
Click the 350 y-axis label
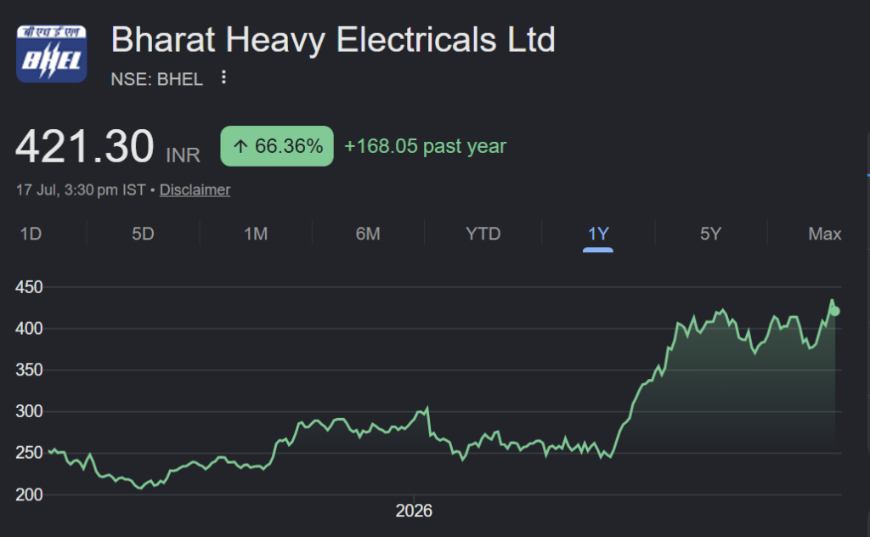click(x=29, y=370)
